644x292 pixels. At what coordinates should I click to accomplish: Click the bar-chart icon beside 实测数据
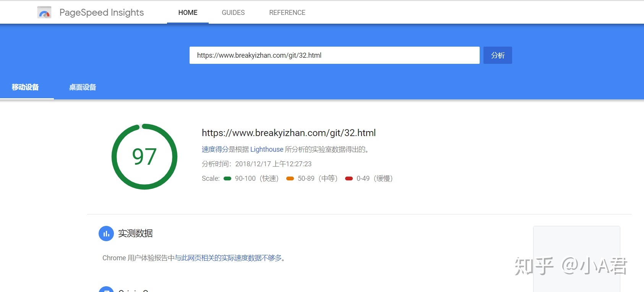click(x=106, y=234)
